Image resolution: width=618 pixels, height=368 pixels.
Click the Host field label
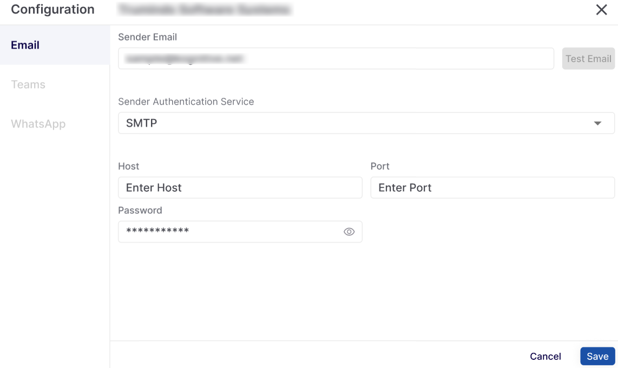[128, 166]
